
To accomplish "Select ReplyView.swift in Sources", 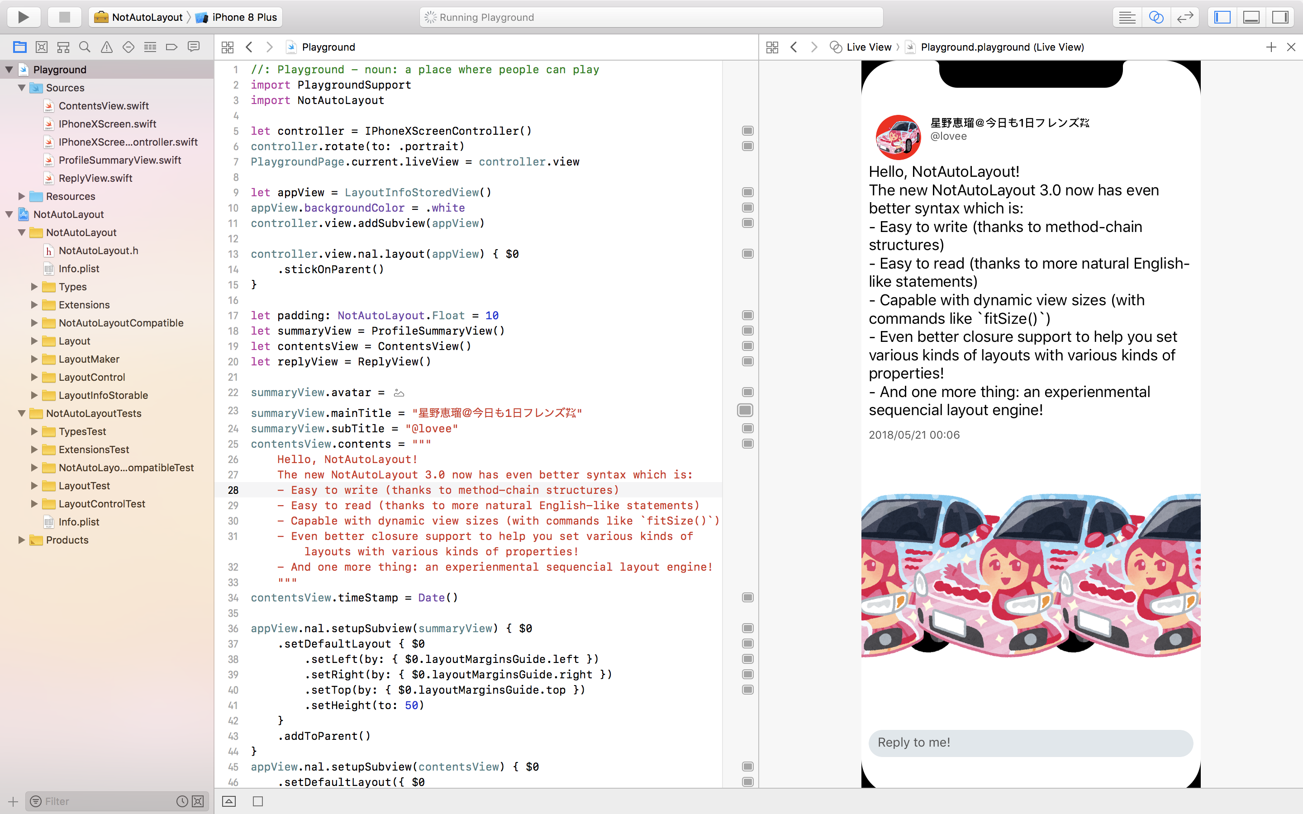I will pyautogui.click(x=95, y=178).
